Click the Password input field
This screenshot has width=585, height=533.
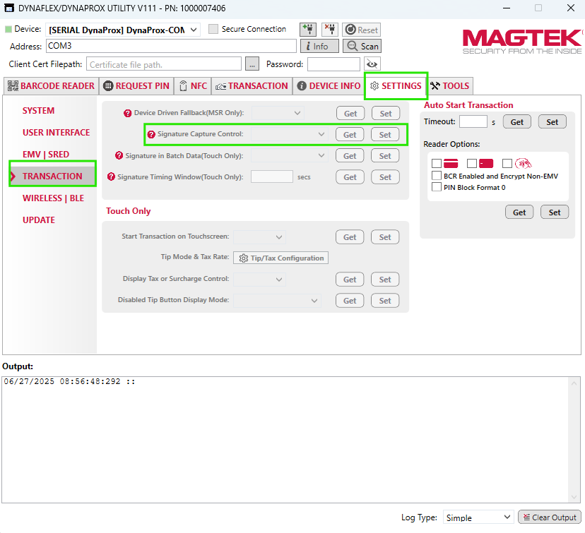[333, 64]
